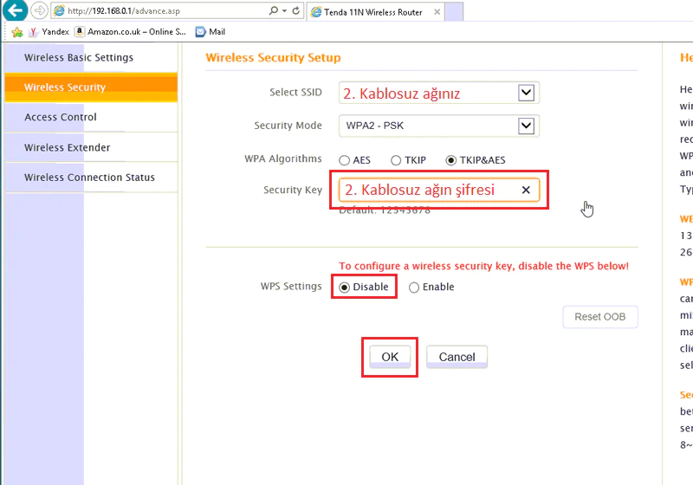693x485 pixels.
Task: Click the Reset OOB button
Action: [599, 317]
